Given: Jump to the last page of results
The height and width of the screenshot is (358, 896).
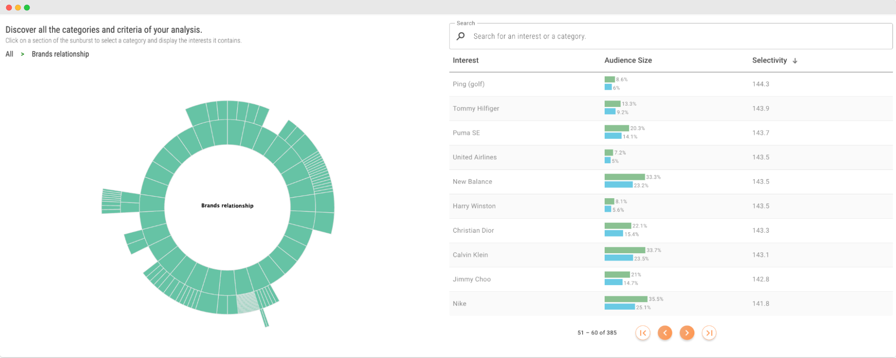Looking at the screenshot, I should (709, 333).
